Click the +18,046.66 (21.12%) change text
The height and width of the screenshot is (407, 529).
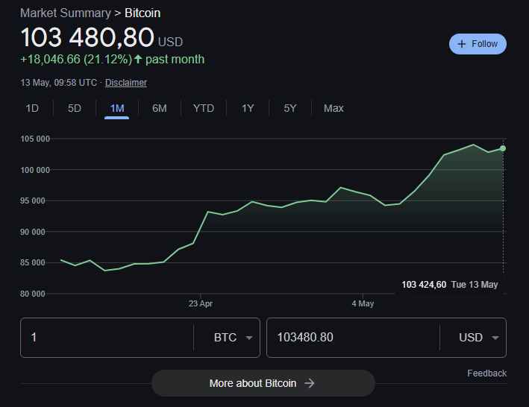coord(76,60)
